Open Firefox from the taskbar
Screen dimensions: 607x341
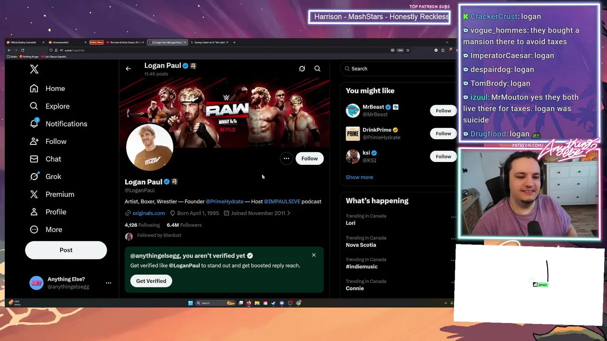coord(248,303)
